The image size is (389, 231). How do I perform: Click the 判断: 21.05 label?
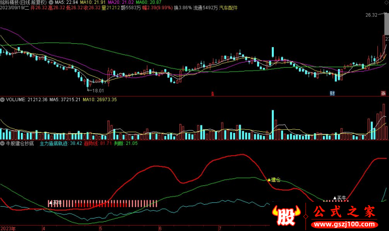click(126, 143)
